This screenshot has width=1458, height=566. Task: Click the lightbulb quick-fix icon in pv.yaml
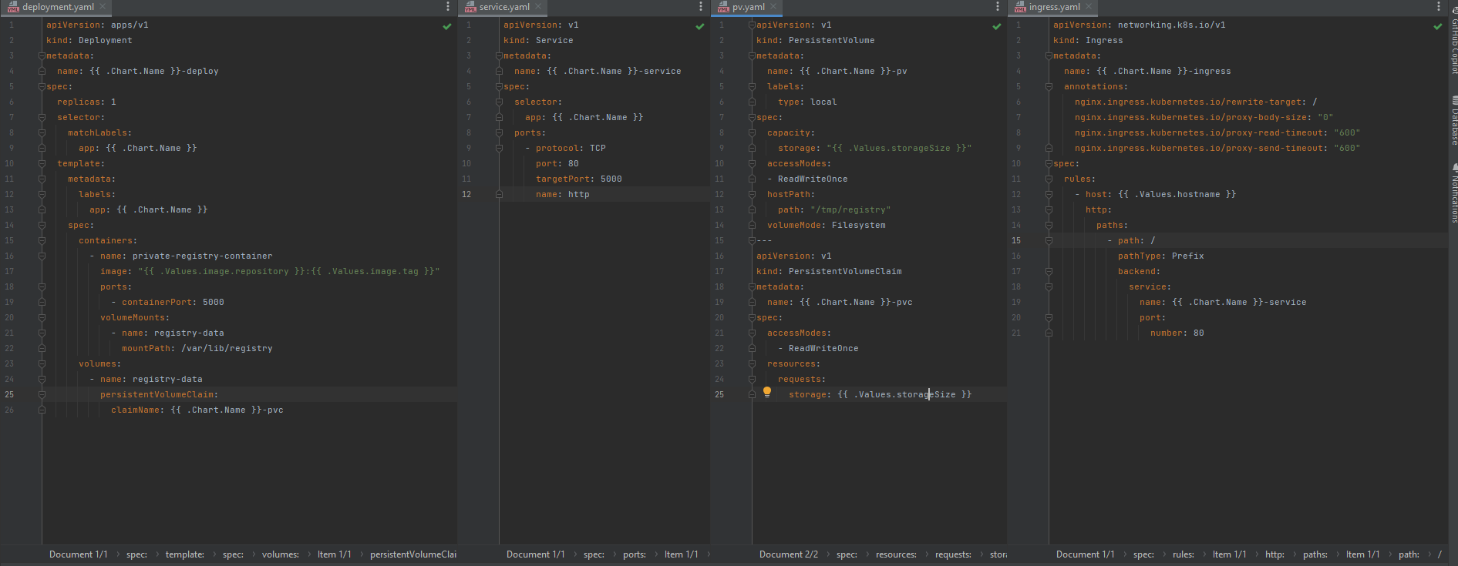767,392
